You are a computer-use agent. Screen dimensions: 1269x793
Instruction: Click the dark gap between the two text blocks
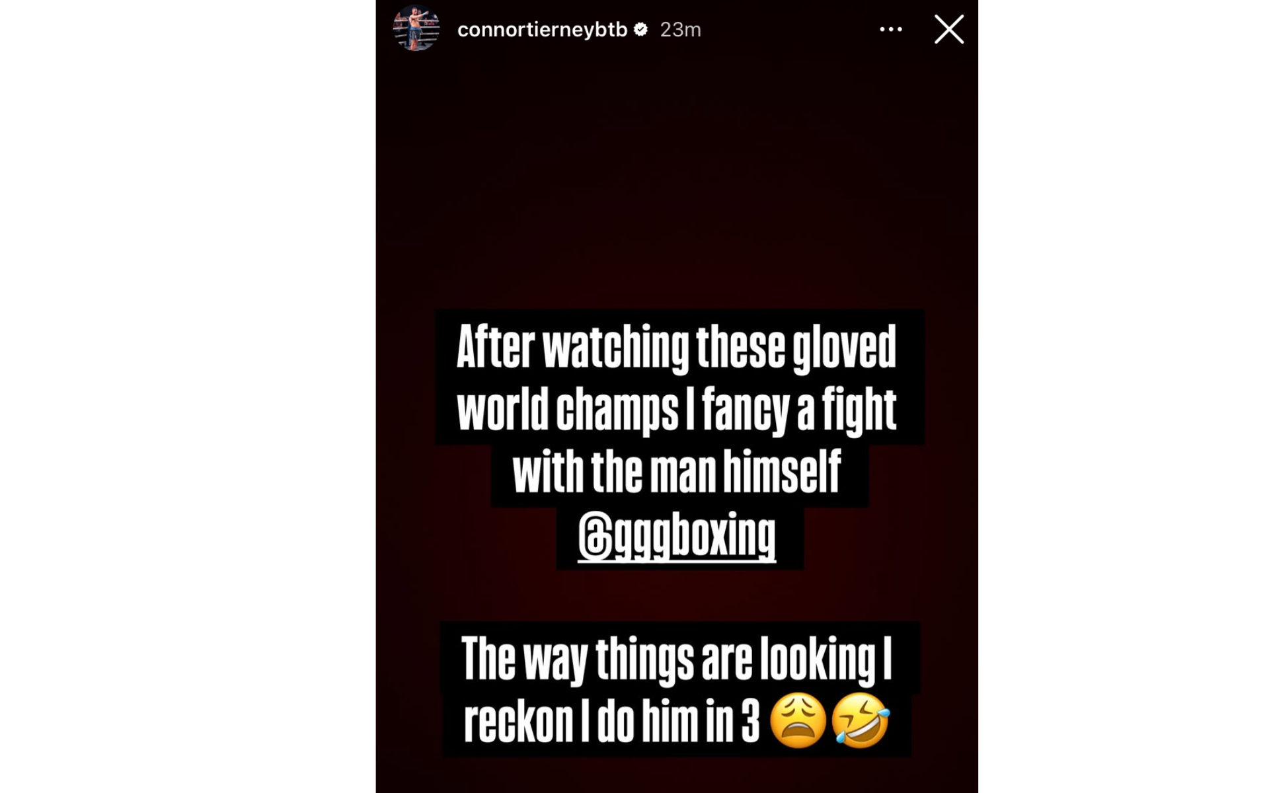click(677, 595)
